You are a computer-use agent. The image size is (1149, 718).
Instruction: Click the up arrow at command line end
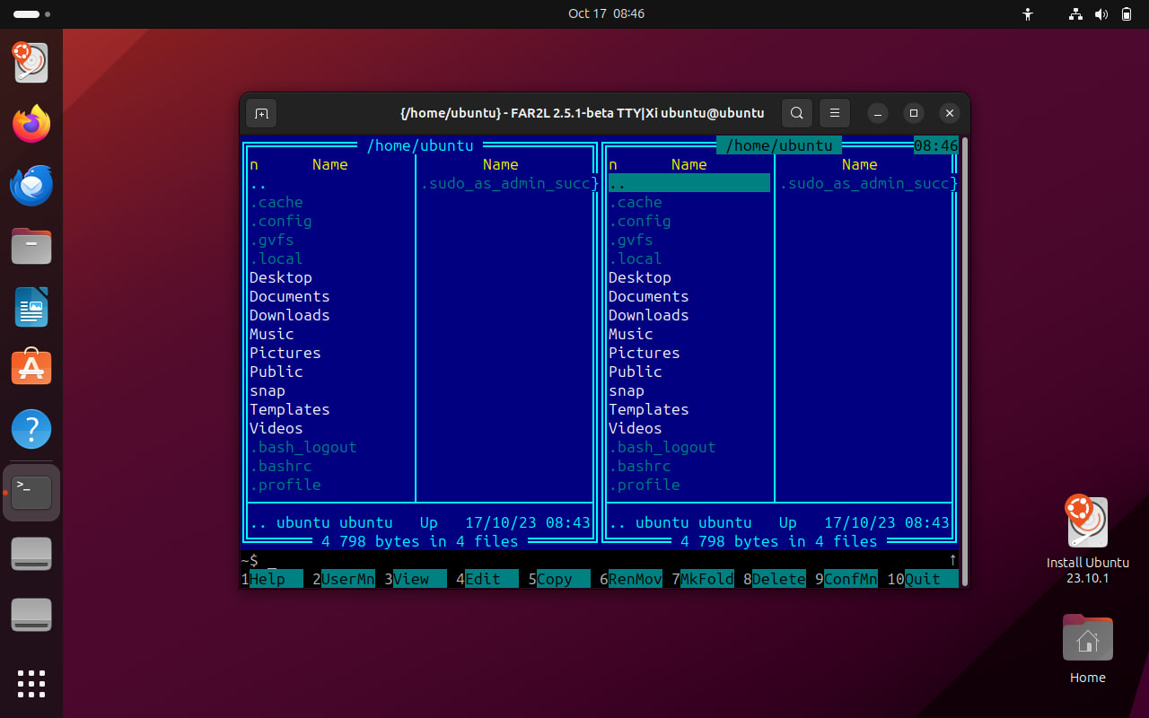tap(953, 560)
